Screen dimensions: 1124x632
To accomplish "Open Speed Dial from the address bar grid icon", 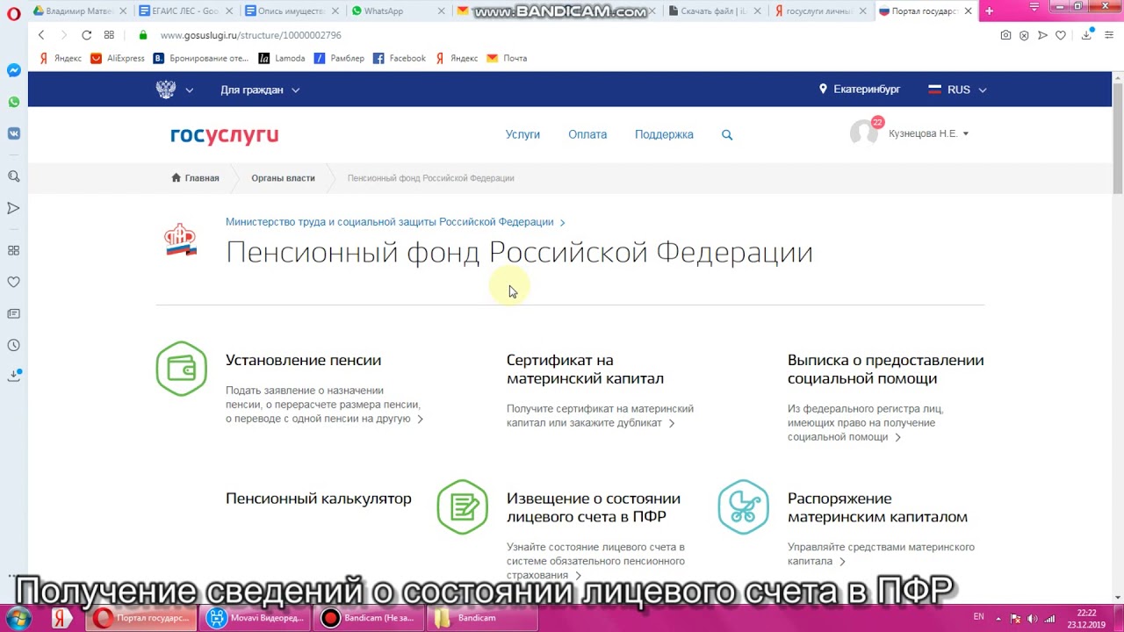I will [109, 35].
